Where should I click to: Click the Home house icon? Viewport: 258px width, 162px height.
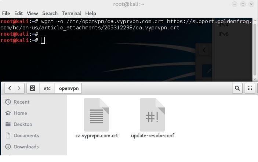pos(8,113)
